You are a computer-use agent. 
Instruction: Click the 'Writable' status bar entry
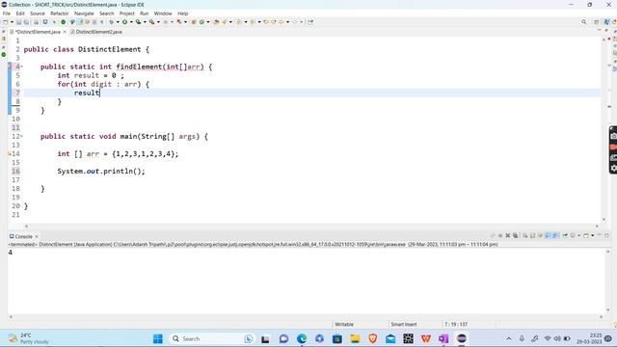[344, 324]
